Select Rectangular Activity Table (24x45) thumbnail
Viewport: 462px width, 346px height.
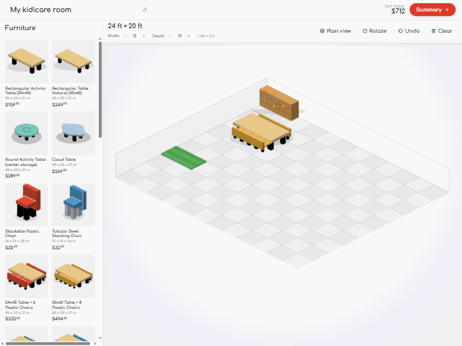pos(26,62)
